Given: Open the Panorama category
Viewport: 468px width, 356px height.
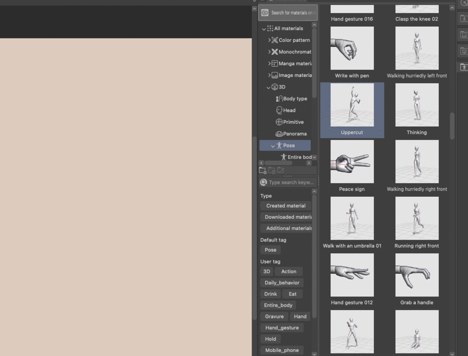Looking at the screenshot, I should pyautogui.click(x=291, y=134).
